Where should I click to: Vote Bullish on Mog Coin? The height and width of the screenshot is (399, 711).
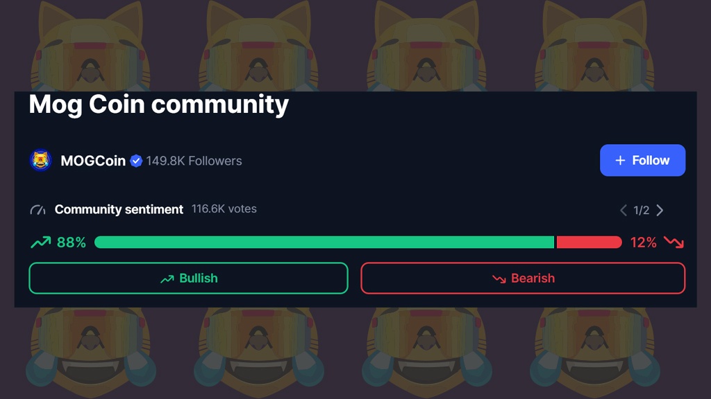click(x=188, y=278)
